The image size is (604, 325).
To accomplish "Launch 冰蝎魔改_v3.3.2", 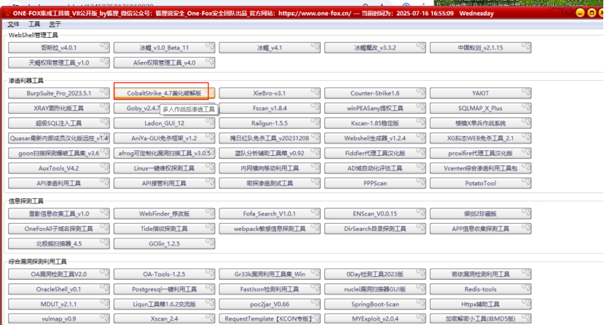I will click(375, 48).
